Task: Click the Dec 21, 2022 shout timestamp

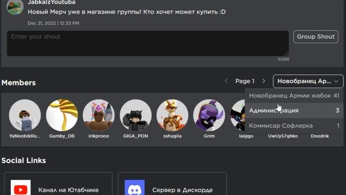Action: (x=54, y=23)
